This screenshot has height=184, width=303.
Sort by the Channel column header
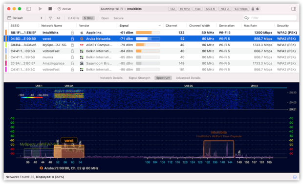coord(171,26)
